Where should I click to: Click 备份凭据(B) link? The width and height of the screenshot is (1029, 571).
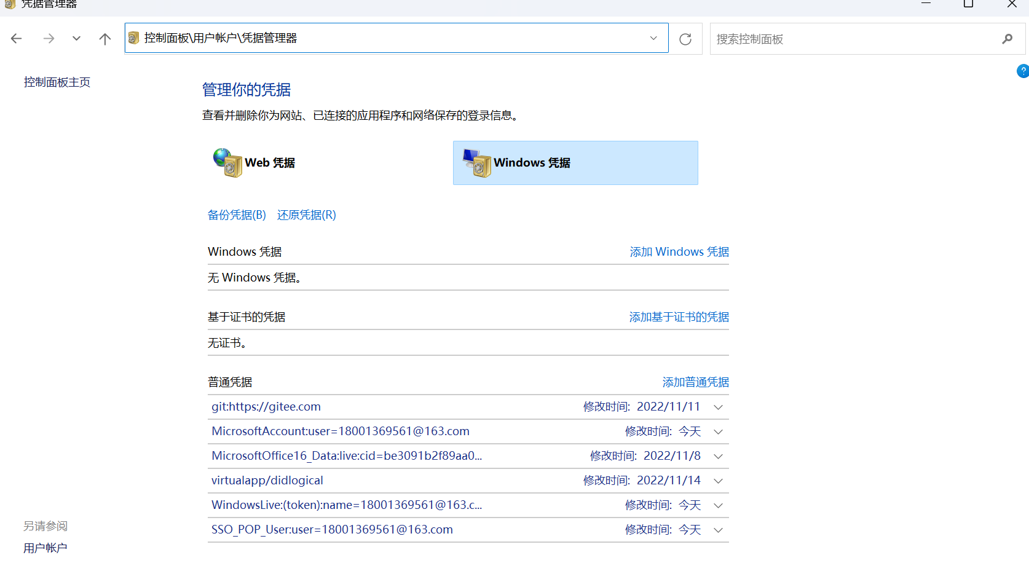(237, 215)
